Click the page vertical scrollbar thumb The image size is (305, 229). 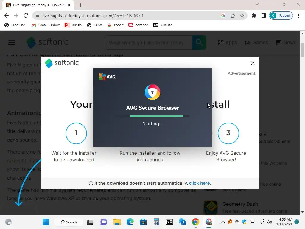[x=302, y=50]
